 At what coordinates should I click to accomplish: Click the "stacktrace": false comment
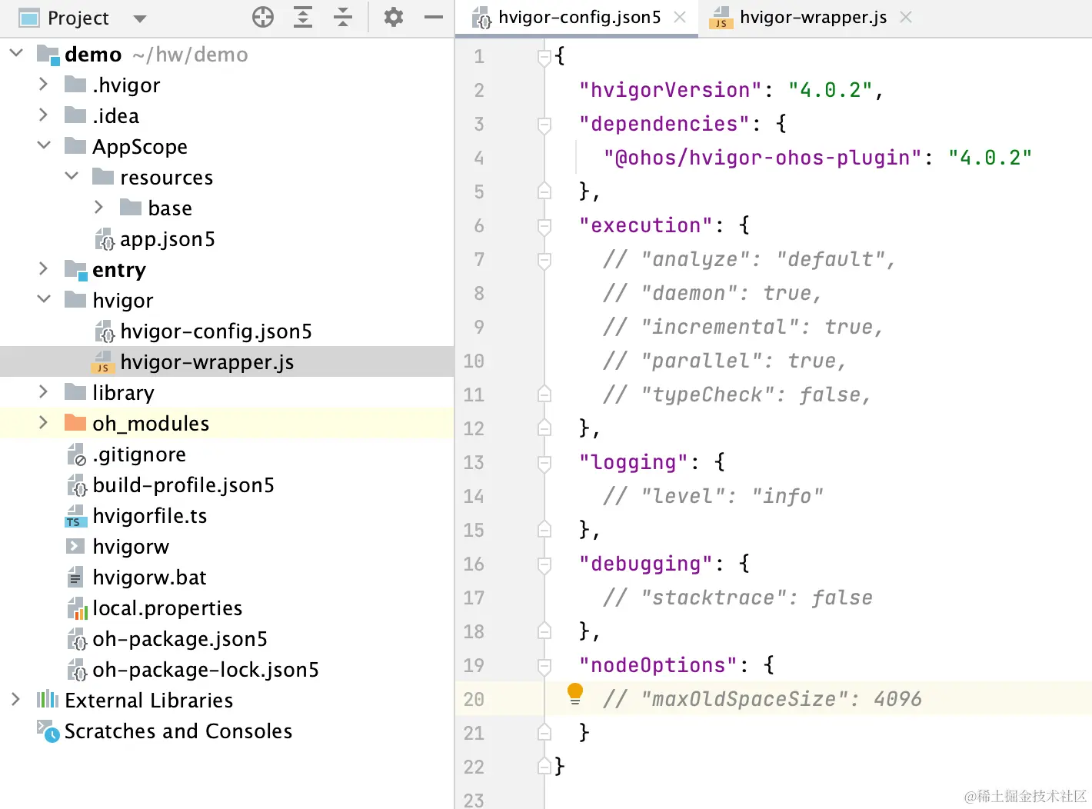coord(738,598)
